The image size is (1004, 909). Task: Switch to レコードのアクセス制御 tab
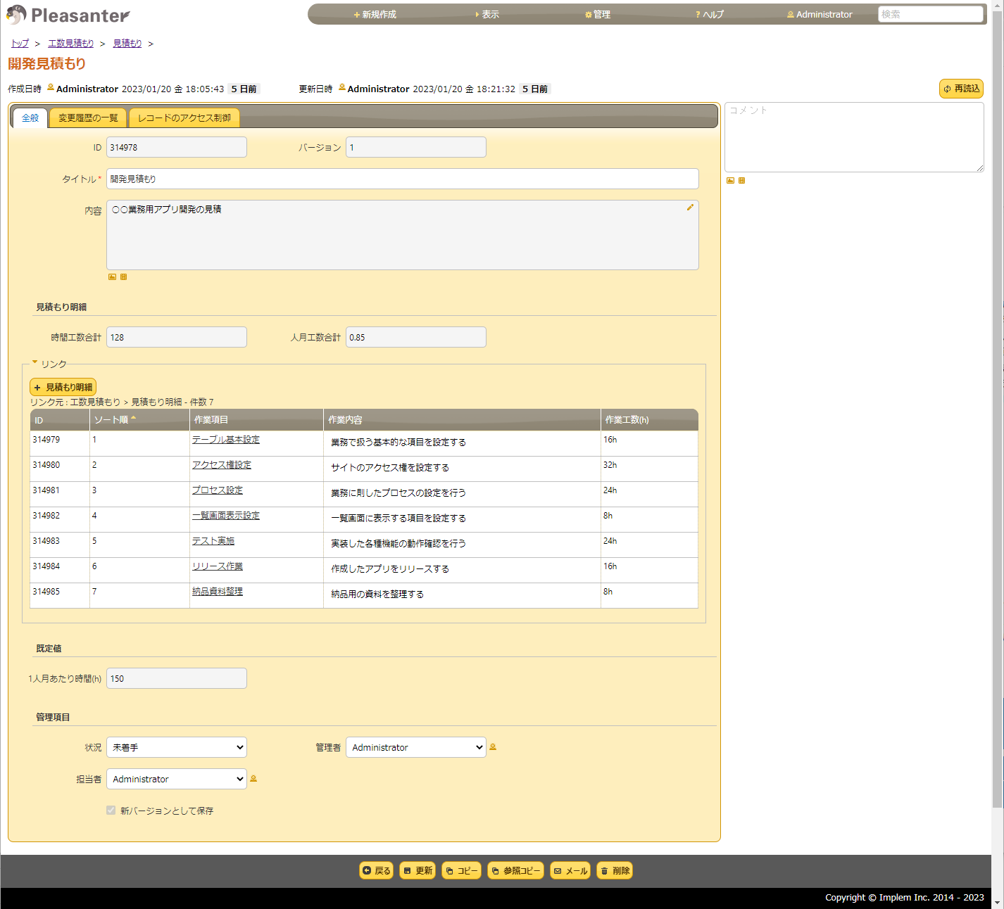point(184,117)
